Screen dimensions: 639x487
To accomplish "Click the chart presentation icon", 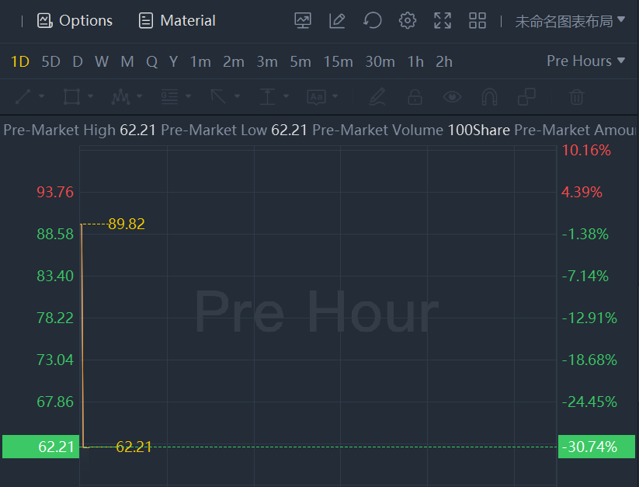I will click(x=303, y=21).
